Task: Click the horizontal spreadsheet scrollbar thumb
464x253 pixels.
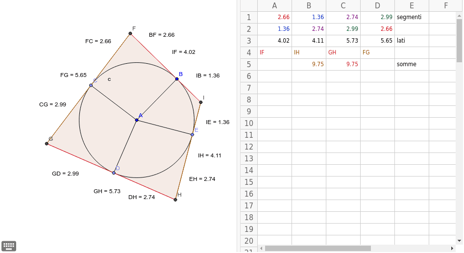Action: pyautogui.click(x=318, y=248)
